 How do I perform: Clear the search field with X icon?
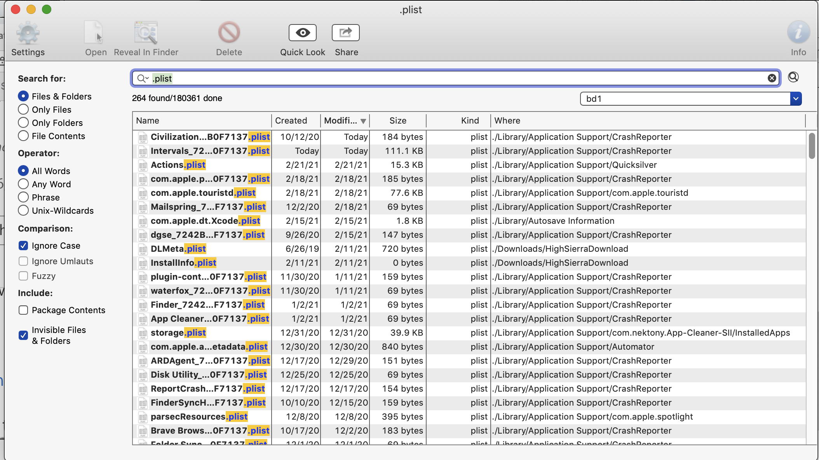click(x=772, y=78)
